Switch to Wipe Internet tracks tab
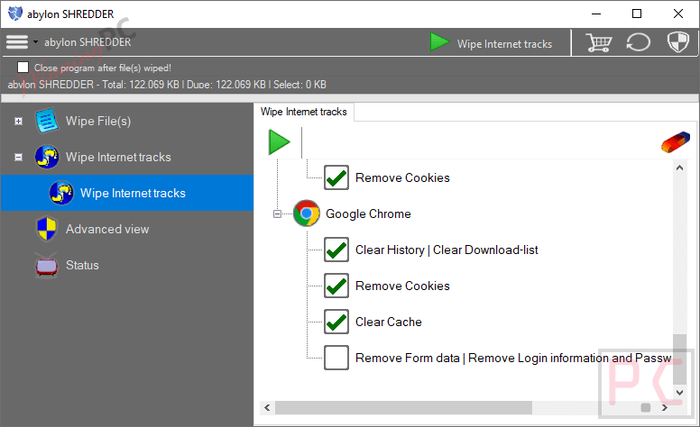This screenshot has height=427, width=700. click(304, 112)
